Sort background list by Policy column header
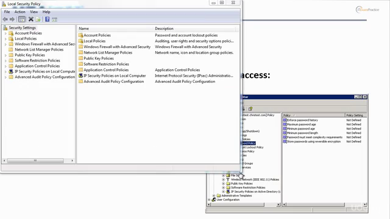This screenshot has width=390, height=219. point(313,115)
